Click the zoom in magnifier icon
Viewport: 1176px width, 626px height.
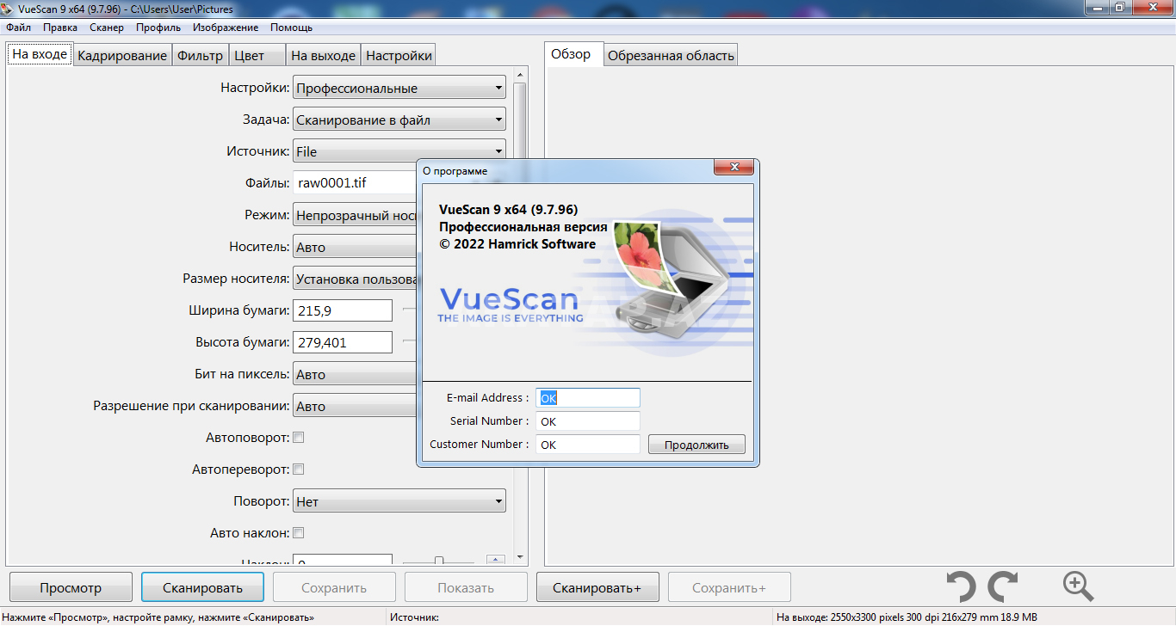1078,586
